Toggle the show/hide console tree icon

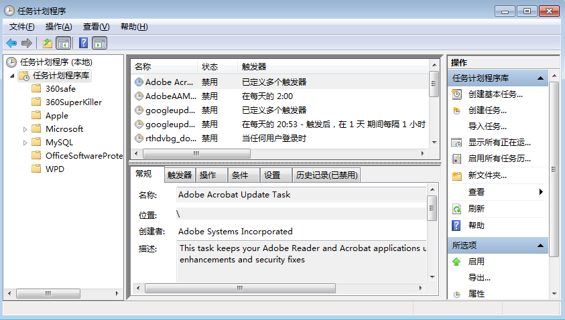pyautogui.click(x=64, y=44)
